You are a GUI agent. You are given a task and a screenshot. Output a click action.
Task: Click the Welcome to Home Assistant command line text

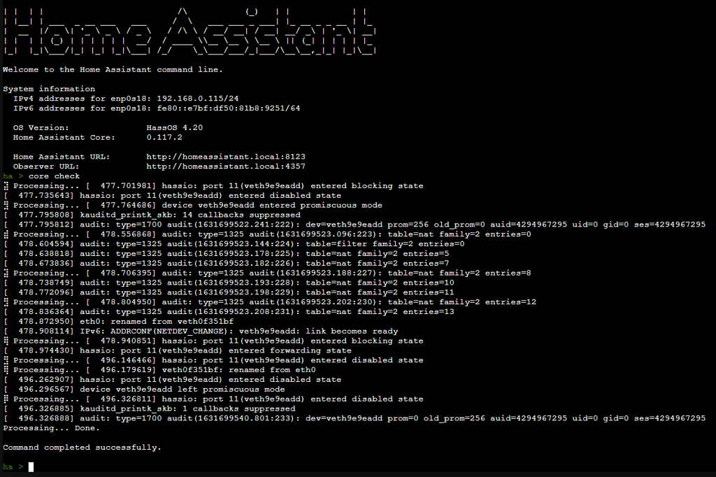pyautogui.click(x=112, y=69)
